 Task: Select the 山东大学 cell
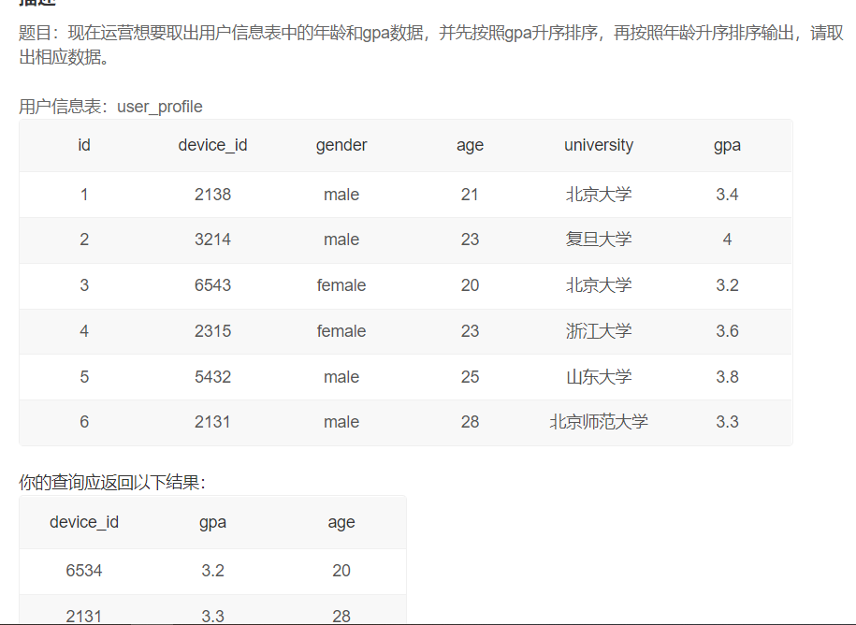point(599,377)
